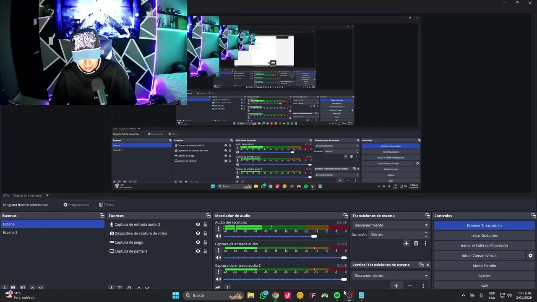The height and width of the screenshot is (302, 537).
Task: Click the taskbar Buscar search box
Action: [x=213, y=295]
